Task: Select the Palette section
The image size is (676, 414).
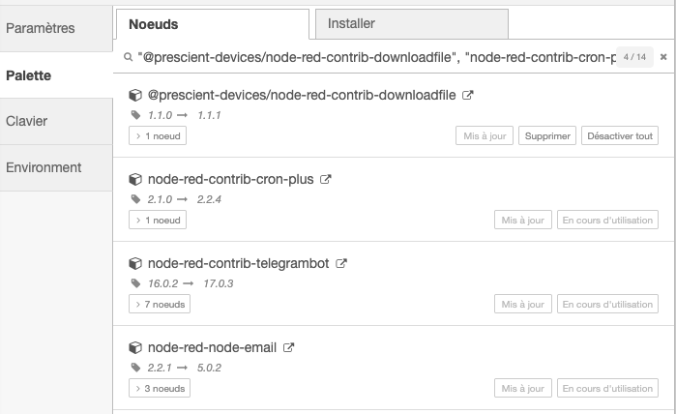Action: point(56,75)
